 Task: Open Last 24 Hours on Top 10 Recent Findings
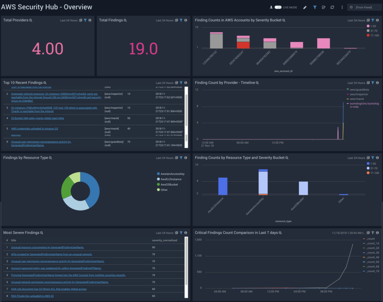[x=165, y=83]
